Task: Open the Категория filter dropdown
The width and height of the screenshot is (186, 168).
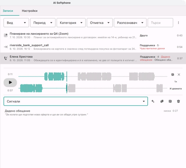Action: [71, 23]
